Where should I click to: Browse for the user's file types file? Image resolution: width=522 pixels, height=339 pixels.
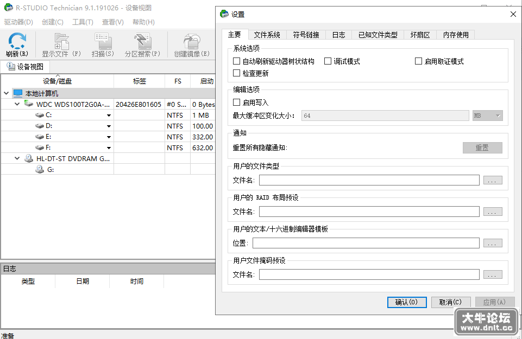(x=493, y=180)
